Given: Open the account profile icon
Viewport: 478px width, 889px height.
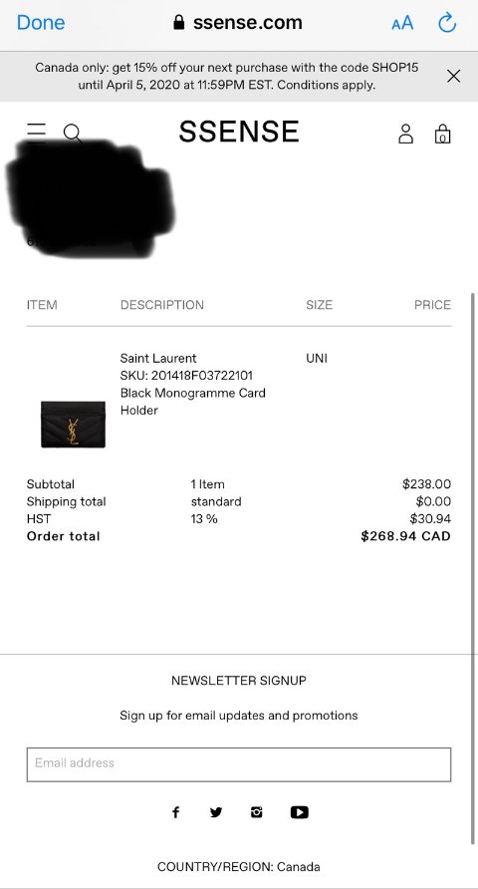Looking at the screenshot, I should point(405,134).
